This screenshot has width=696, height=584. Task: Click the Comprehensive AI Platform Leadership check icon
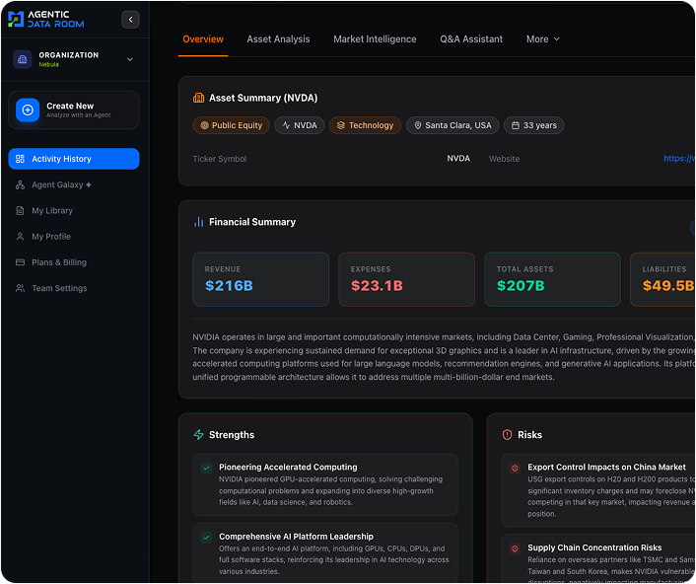pyautogui.click(x=206, y=538)
